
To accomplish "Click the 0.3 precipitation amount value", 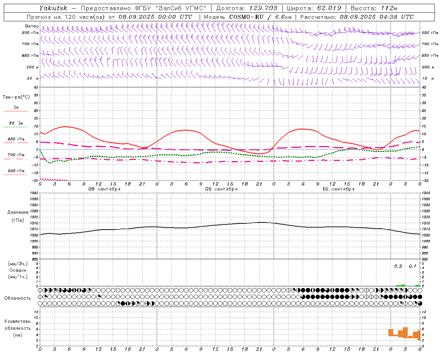I will click(398, 266).
